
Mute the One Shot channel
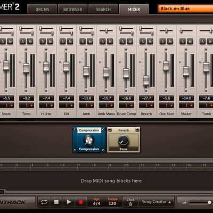[170, 42]
